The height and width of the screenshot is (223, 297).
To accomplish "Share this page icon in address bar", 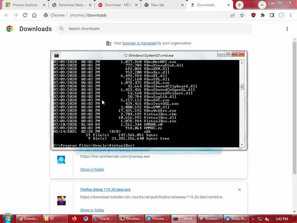I will (x=233, y=15).
